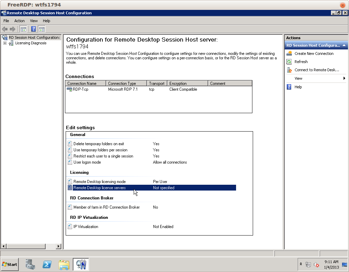Click the Restrict each user to single session icon
The image size is (349, 272).
70,156
